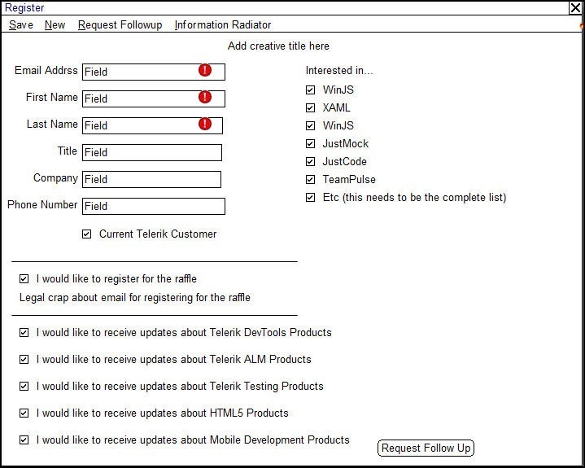Click the New menu item

click(x=55, y=24)
